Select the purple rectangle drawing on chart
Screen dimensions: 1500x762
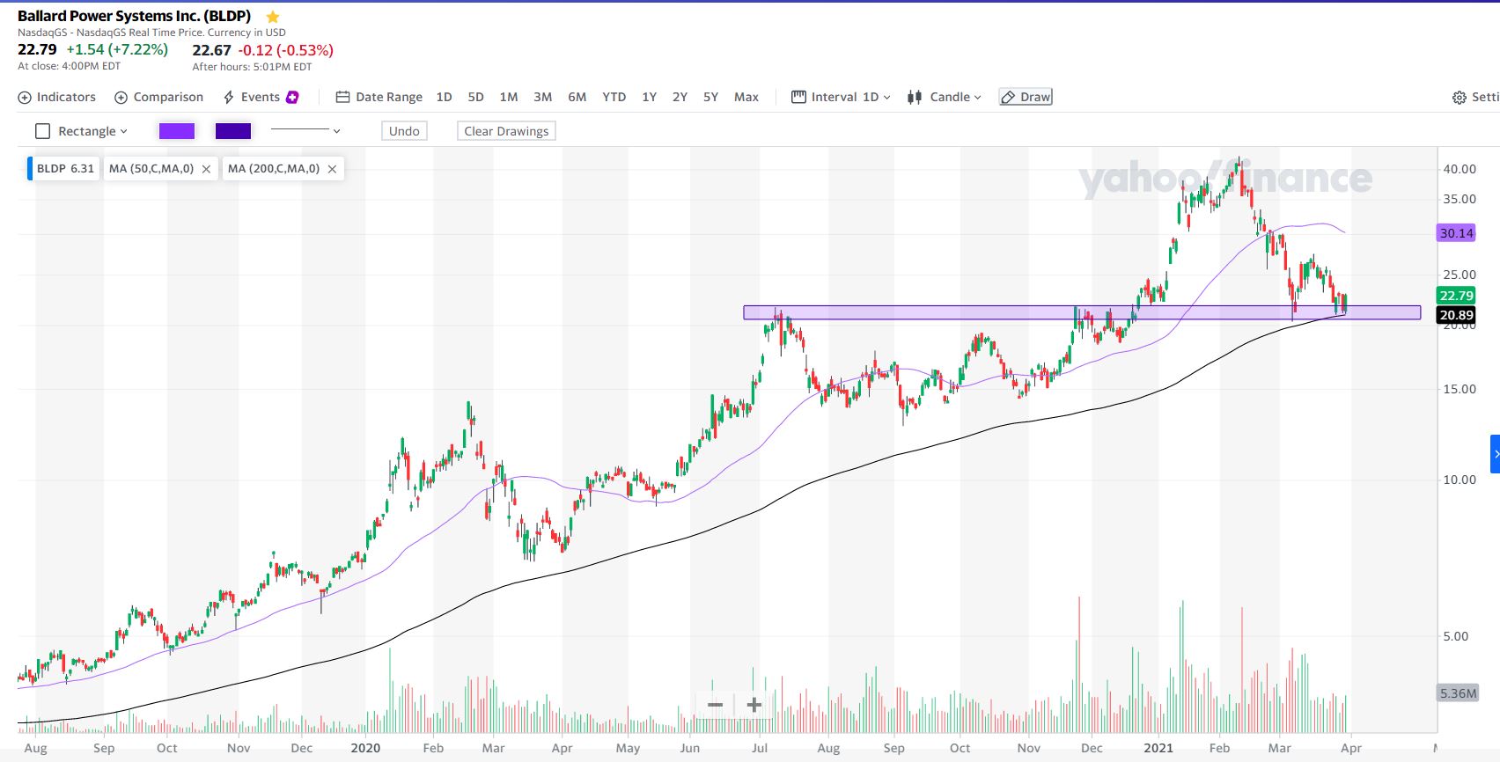click(1082, 312)
